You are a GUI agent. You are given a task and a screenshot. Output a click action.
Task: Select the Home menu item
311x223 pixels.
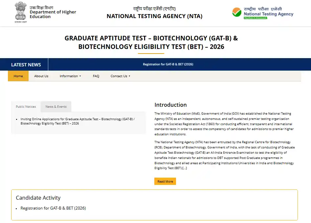click(18, 76)
